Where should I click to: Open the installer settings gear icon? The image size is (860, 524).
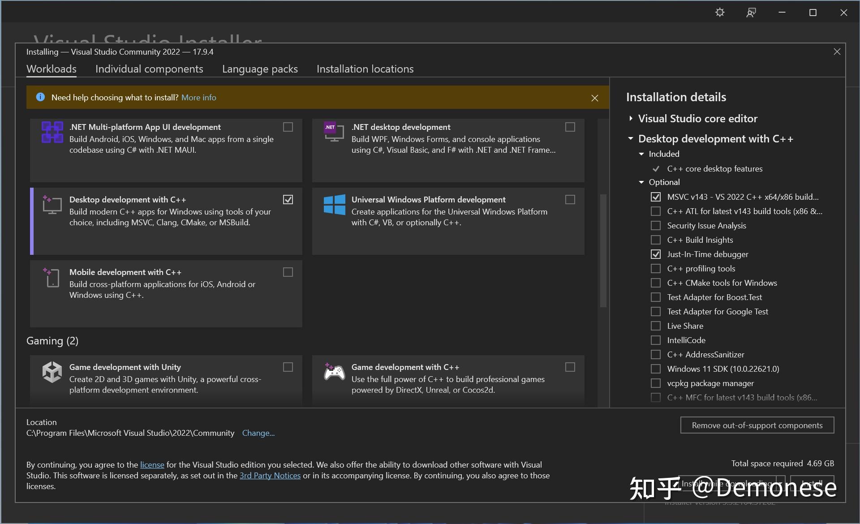click(719, 12)
